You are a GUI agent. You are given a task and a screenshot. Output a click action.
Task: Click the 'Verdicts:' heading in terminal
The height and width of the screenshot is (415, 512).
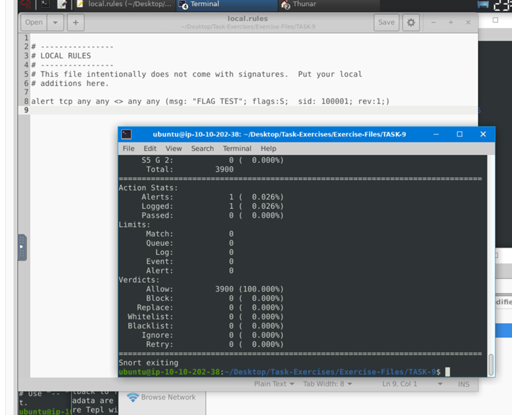coord(139,280)
